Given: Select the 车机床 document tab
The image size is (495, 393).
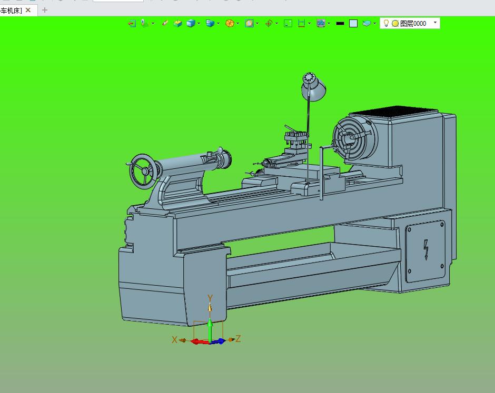Looking at the screenshot, I should coord(12,11).
